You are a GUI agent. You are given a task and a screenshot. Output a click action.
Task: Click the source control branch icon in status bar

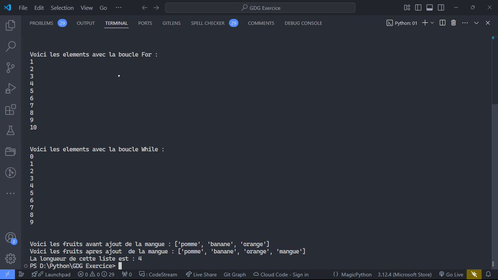click(22, 274)
